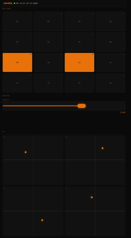The width and height of the screenshot is (131, 238).
Task: Turn off the active orange button 11
Action: point(79,62)
